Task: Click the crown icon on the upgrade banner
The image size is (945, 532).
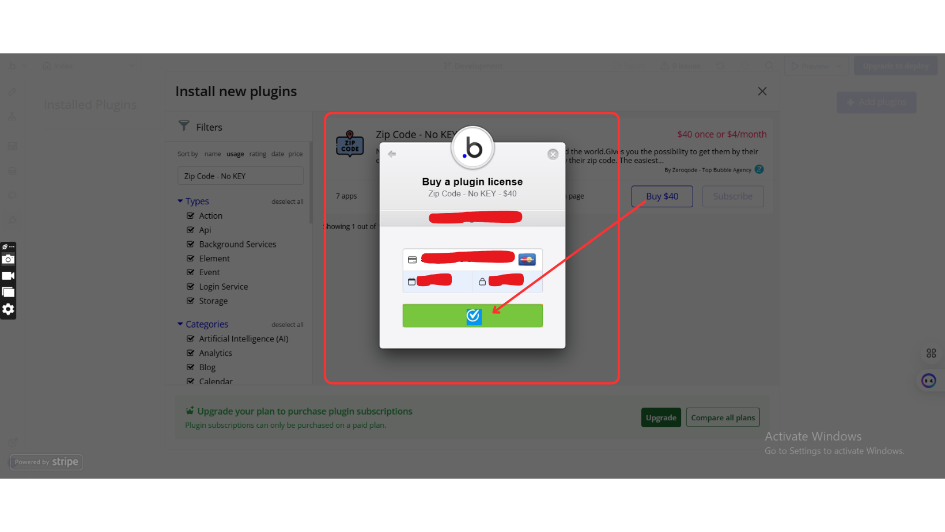Action: click(x=190, y=411)
